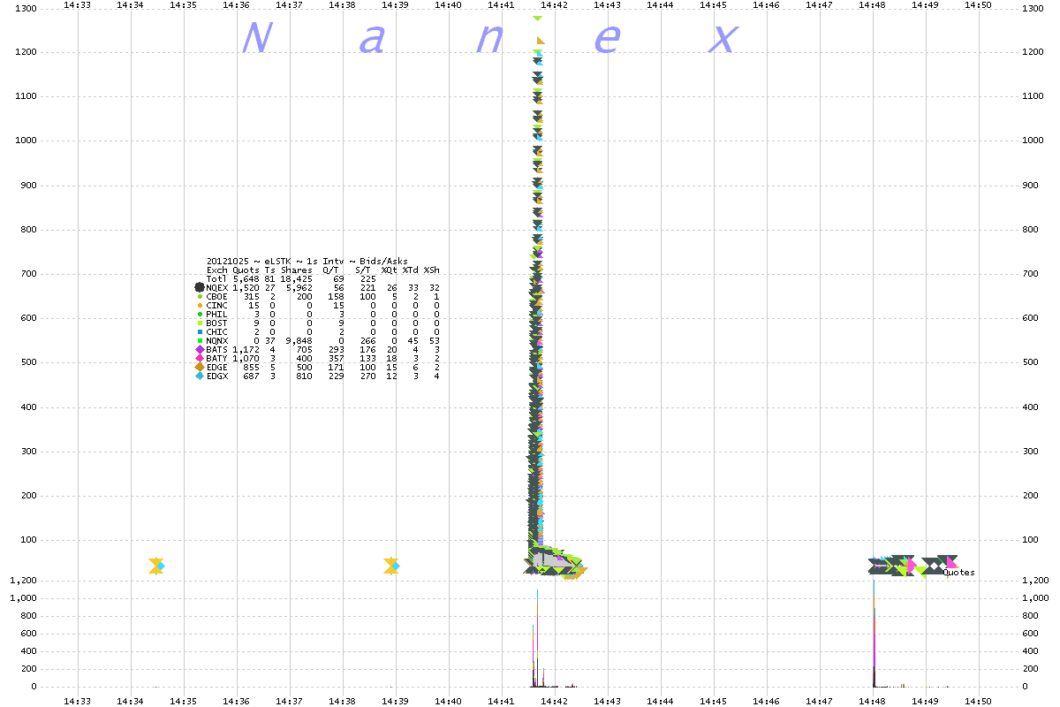Image resolution: width=1060 pixels, height=707 pixels.
Task: Click the dark NQEX hexagon legend marker
Action: 200,287
